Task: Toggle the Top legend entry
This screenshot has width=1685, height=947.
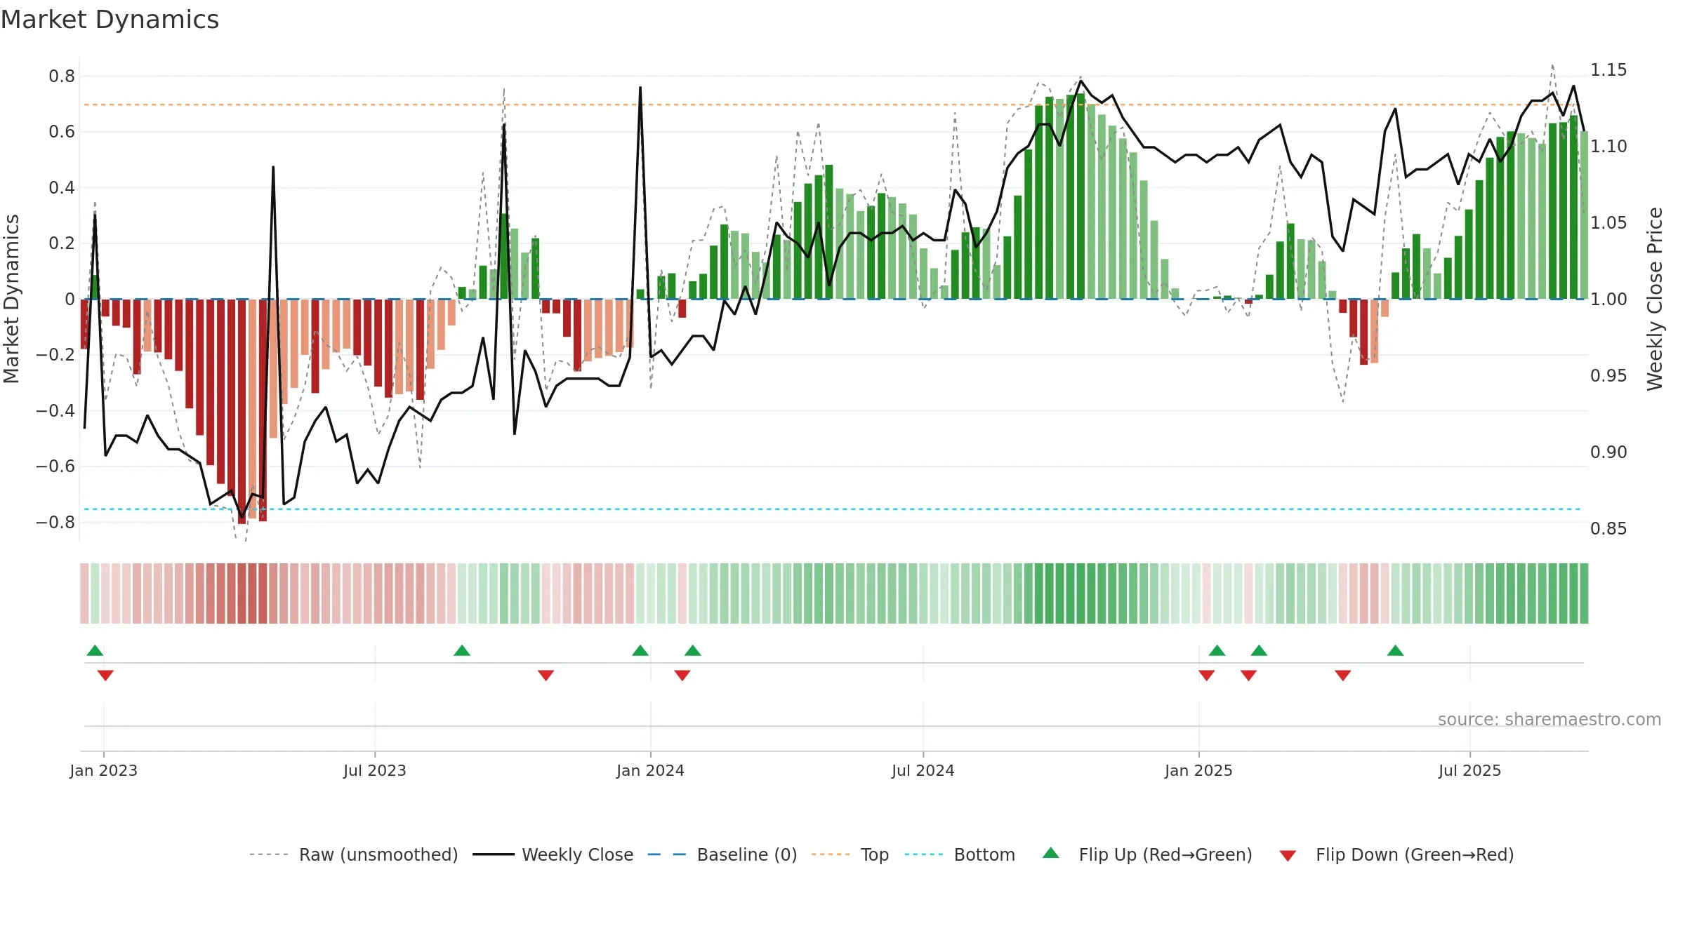Action: (x=850, y=854)
